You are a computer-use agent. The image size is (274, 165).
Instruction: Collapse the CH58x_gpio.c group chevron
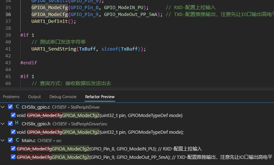(3, 107)
